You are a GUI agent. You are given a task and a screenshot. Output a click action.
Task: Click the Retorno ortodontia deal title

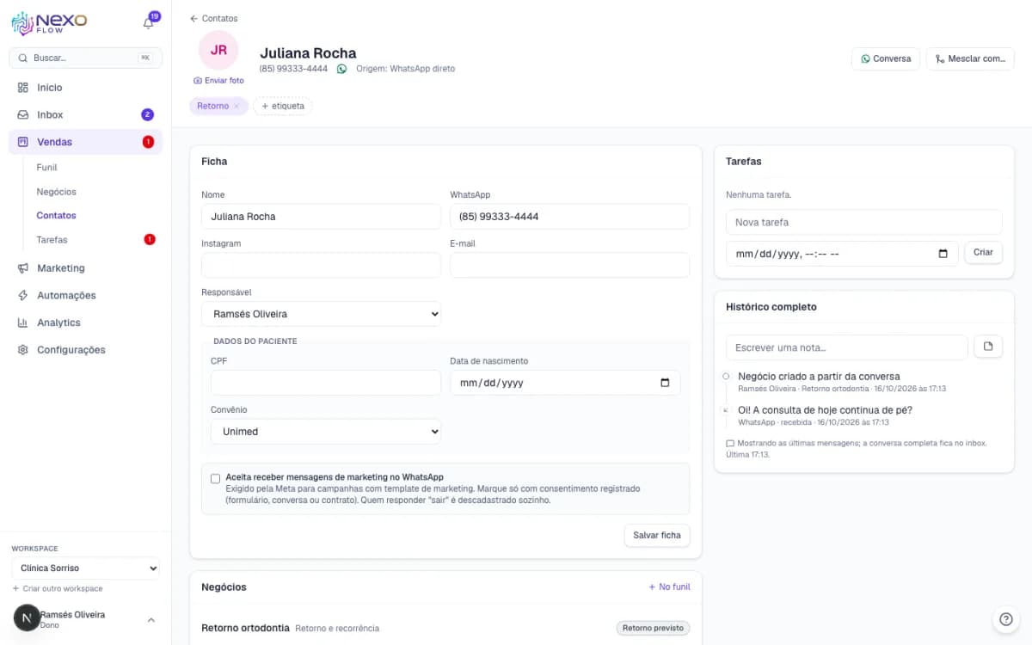pos(245,628)
